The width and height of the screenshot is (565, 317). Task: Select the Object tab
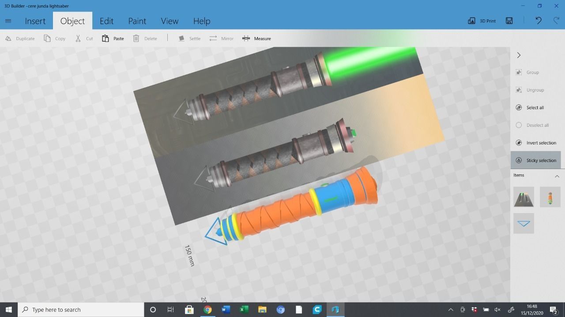tap(72, 21)
